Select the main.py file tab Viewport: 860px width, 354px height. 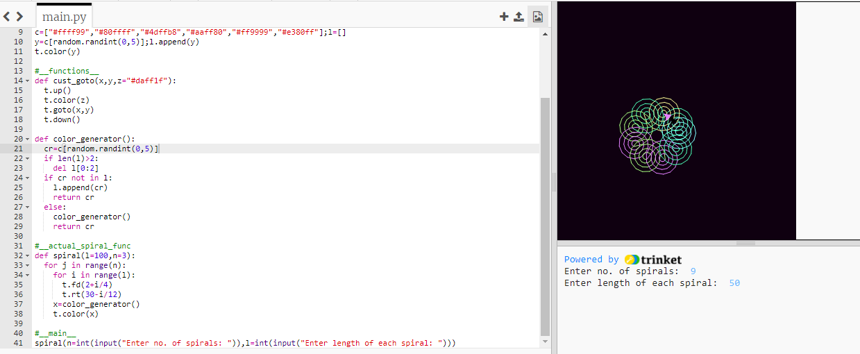64,16
